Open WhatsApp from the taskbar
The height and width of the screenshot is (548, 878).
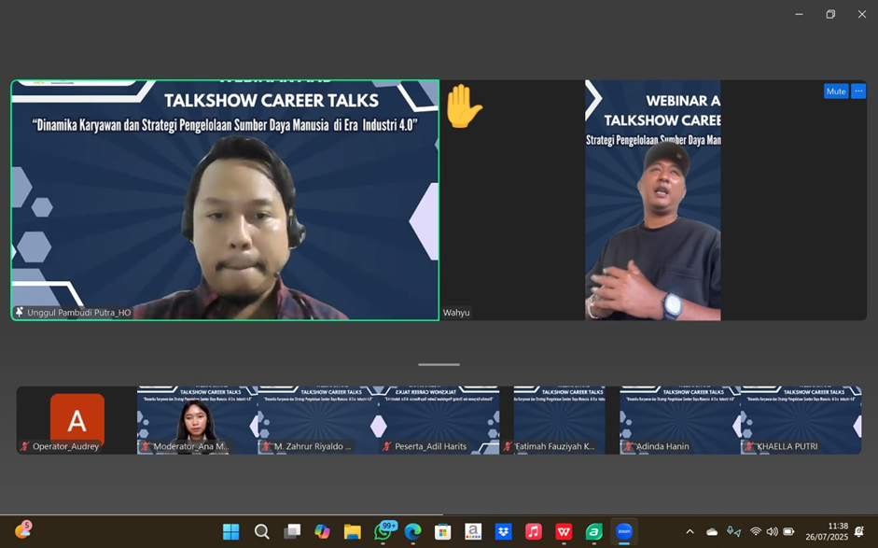[383, 531]
